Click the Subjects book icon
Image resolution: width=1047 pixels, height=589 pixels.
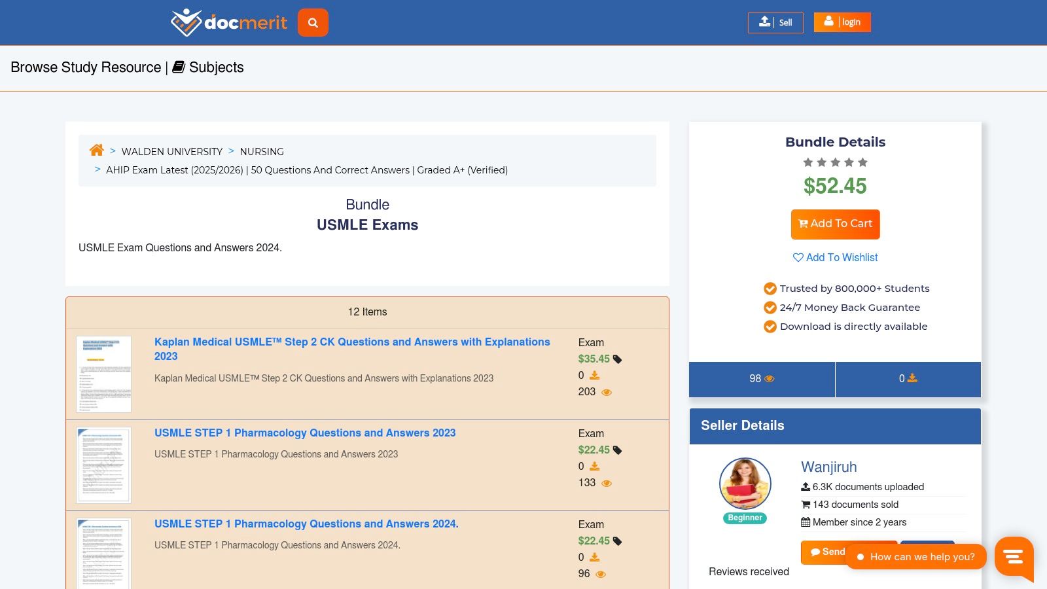(x=179, y=67)
